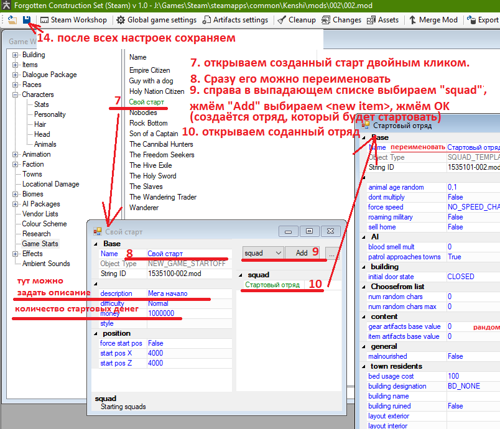Click Export in toolbar
This screenshot has height=429, width=500.
[x=483, y=20]
